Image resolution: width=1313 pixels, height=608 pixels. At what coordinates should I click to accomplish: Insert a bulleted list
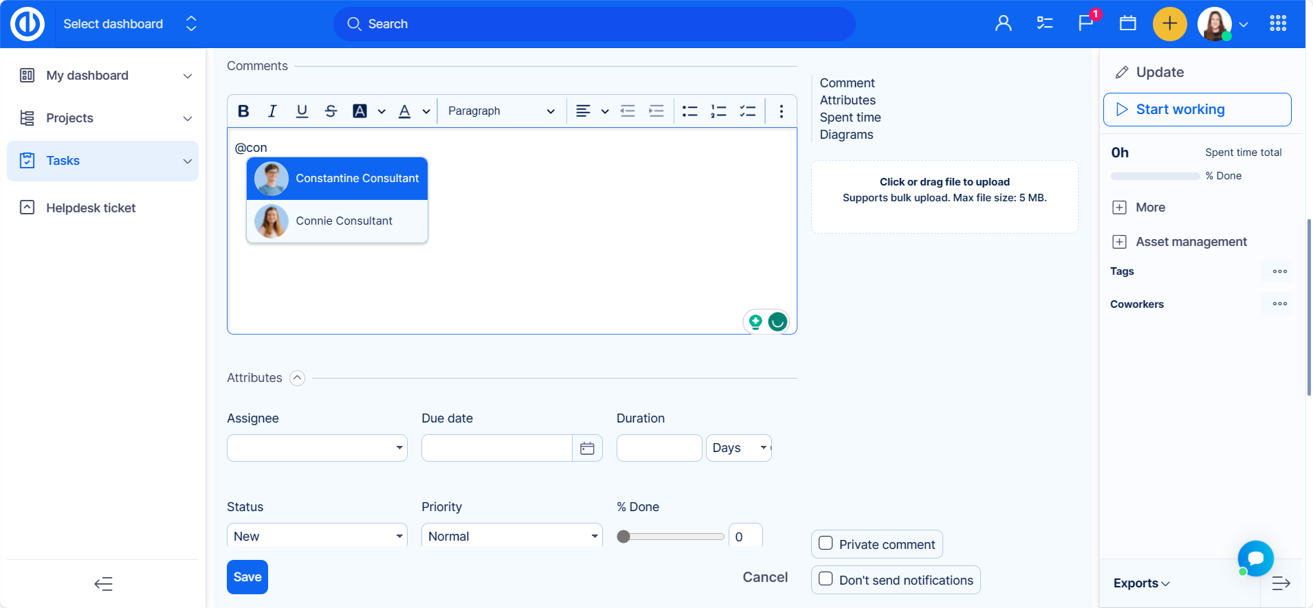[x=689, y=111]
